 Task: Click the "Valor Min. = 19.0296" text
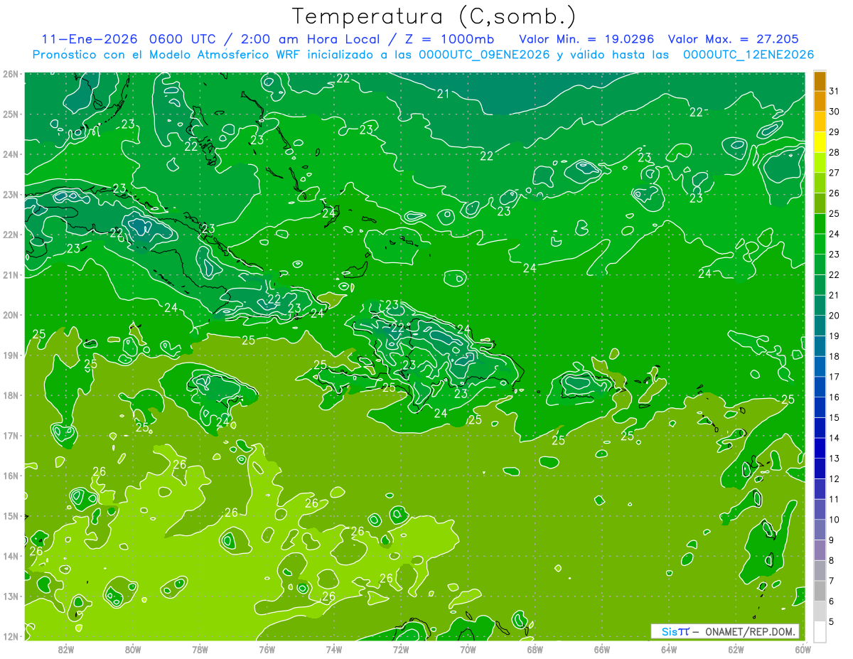click(586, 39)
